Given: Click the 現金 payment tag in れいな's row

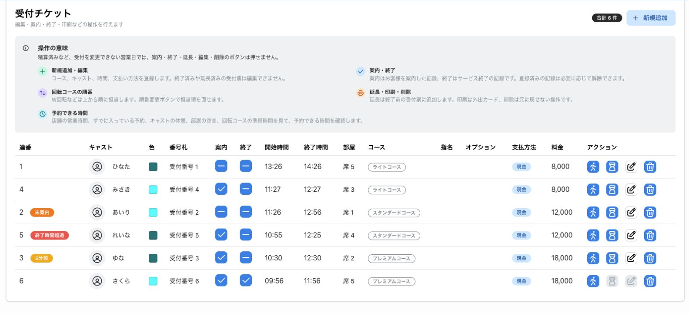Looking at the screenshot, I should pyautogui.click(x=522, y=235).
